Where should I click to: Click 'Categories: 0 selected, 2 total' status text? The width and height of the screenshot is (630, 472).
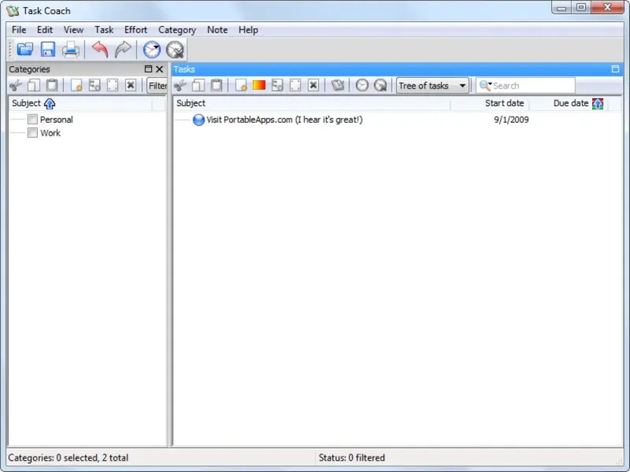coord(69,458)
